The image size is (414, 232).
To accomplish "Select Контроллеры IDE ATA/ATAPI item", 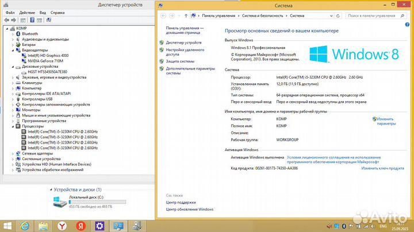I will click(x=47, y=94).
